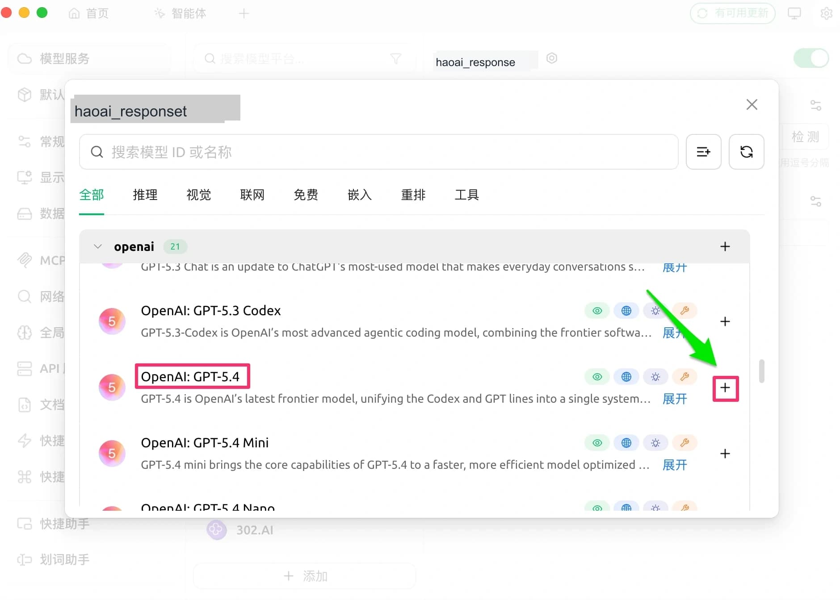Screen dimensions: 840x600
Task: Add the OpenAI: GPT-5.4 Mini model
Action: pos(725,454)
